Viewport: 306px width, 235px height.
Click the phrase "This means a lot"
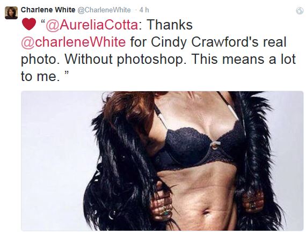click(244, 59)
